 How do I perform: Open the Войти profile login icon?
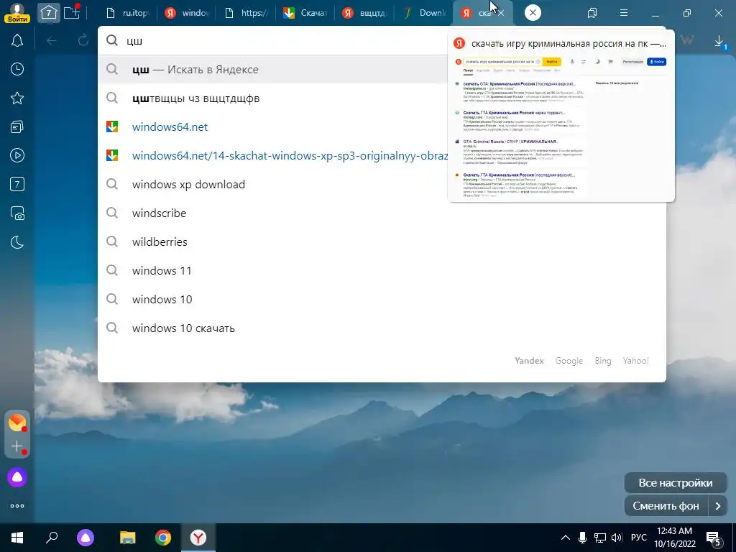pyautogui.click(x=17, y=13)
